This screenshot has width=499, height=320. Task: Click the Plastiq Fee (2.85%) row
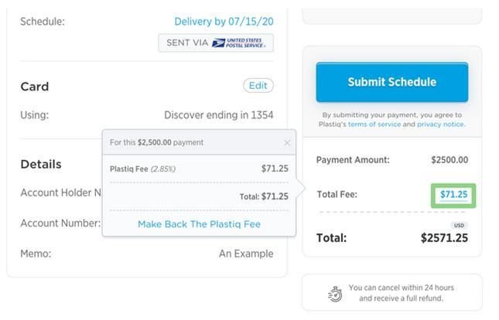point(199,168)
